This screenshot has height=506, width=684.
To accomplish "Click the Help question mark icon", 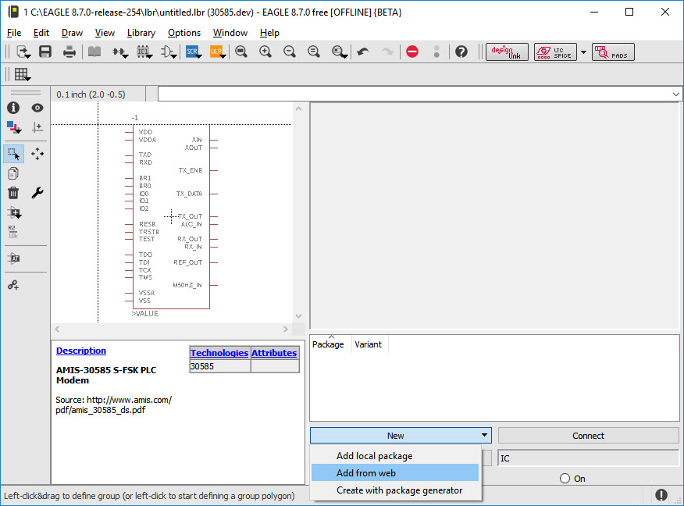I will coord(461,52).
